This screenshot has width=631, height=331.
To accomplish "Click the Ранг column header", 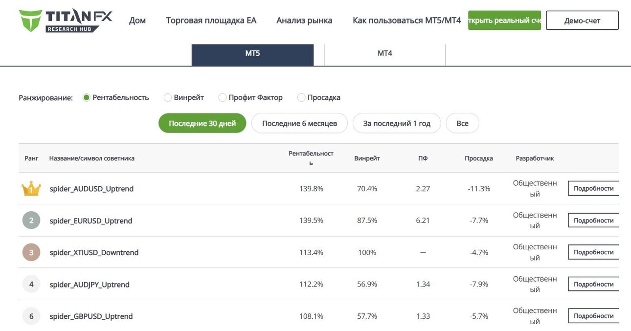I will [31, 158].
